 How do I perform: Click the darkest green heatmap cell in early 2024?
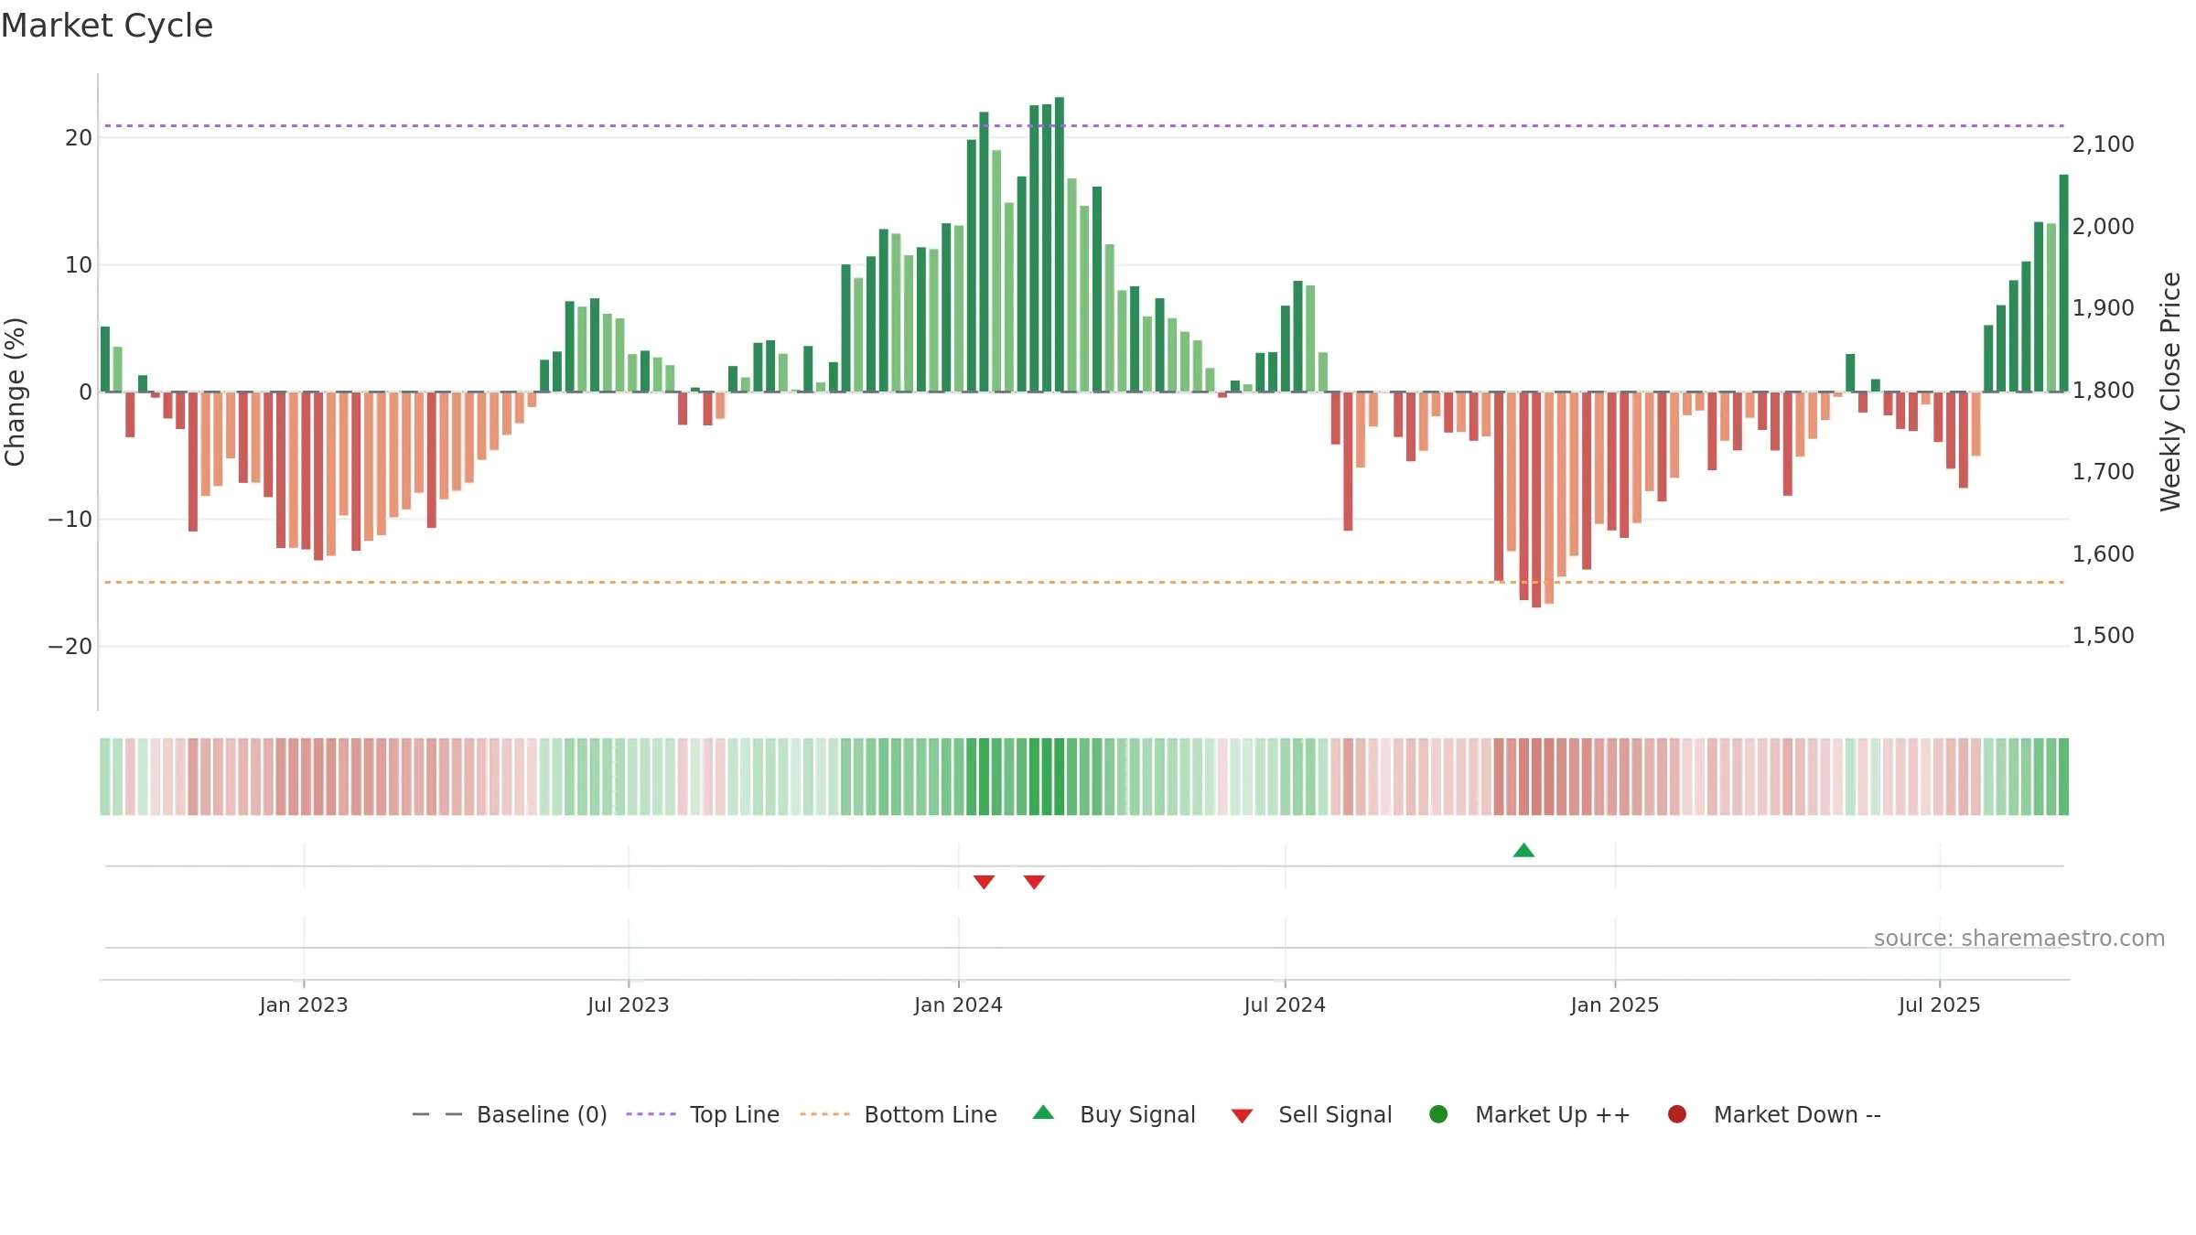pos(1060,777)
